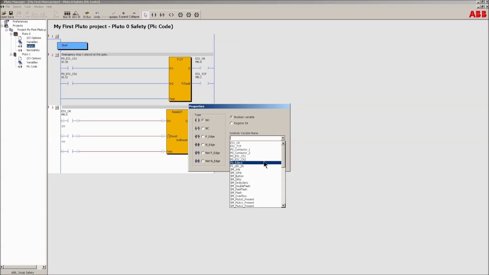
Task: Click the blue Start block in rung 1
Action: point(72,46)
